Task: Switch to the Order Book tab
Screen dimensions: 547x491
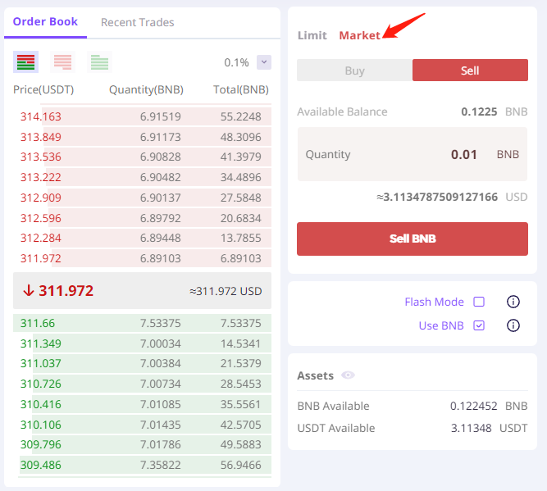Action: [45, 21]
